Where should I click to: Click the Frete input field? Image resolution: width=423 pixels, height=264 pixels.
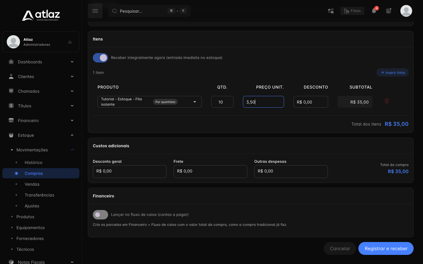tap(210, 171)
